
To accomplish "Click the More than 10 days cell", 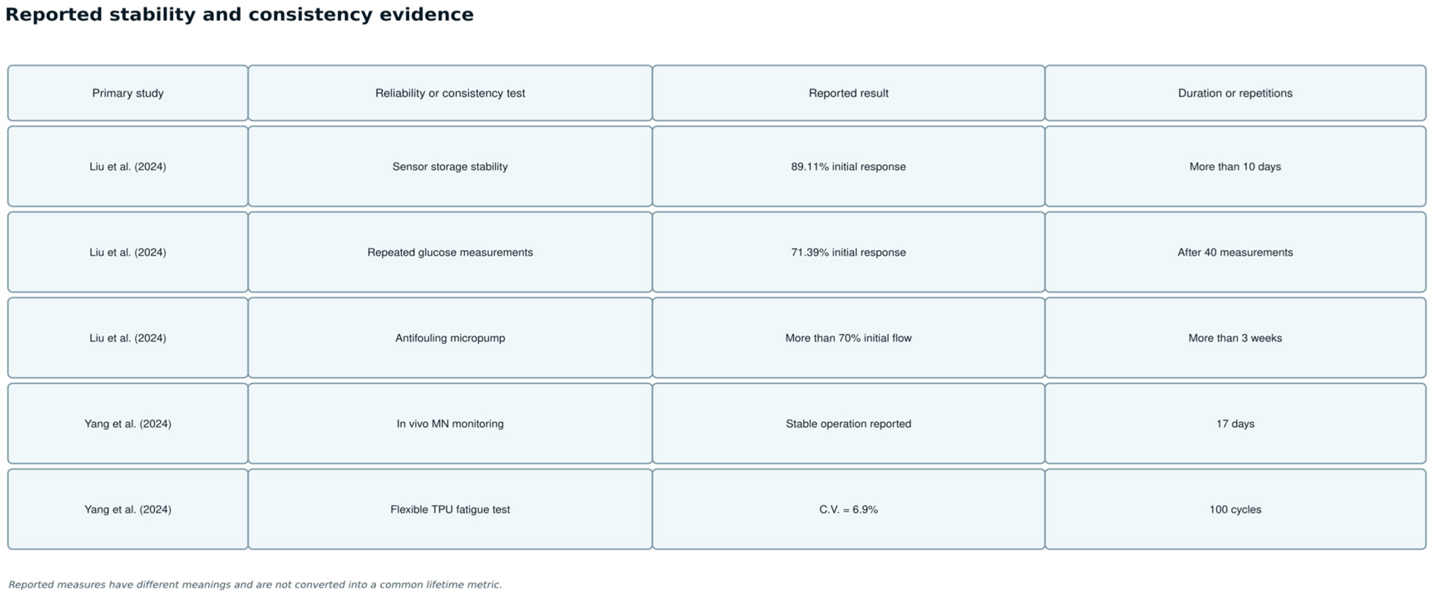I will [x=1235, y=166].
